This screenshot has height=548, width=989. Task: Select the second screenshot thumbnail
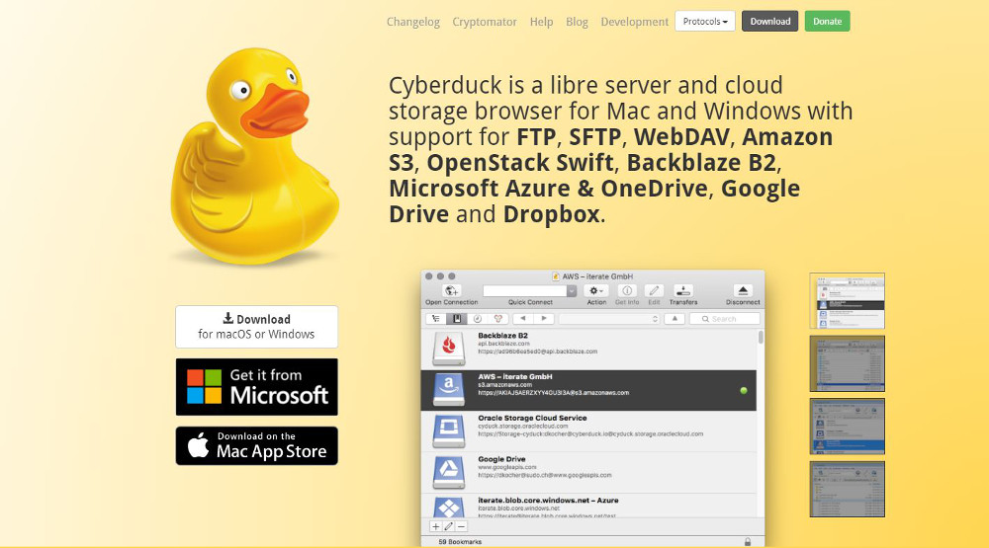[848, 363]
